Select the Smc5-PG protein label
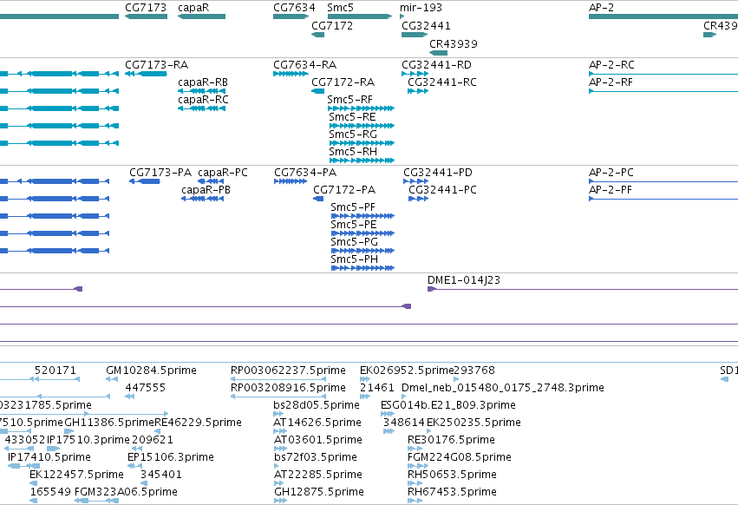 (x=355, y=242)
